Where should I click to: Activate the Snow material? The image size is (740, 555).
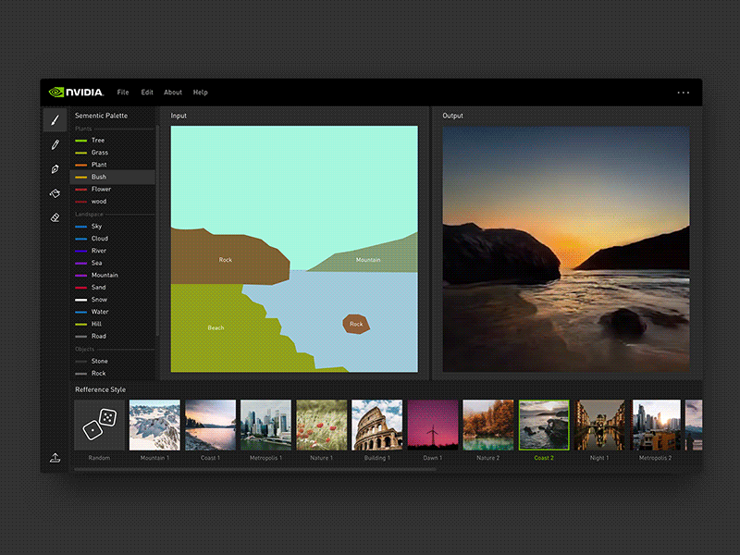[99, 299]
